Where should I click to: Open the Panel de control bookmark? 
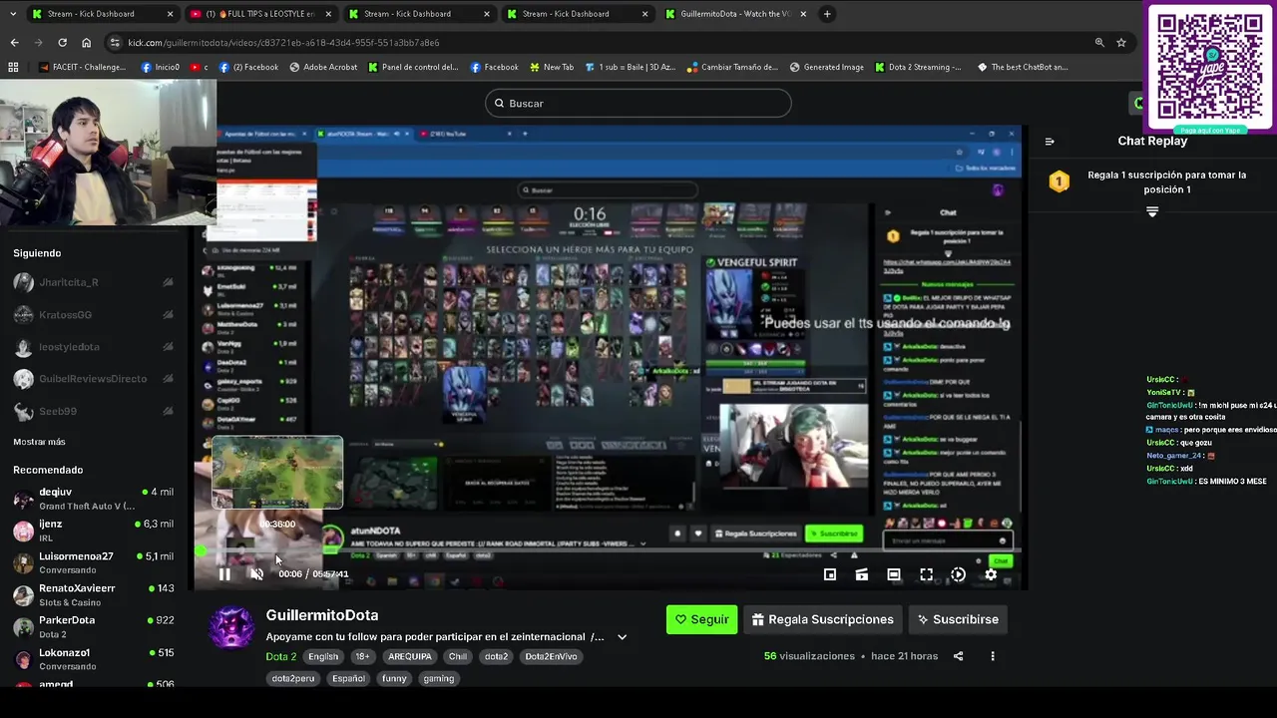click(x=413, y=67)
